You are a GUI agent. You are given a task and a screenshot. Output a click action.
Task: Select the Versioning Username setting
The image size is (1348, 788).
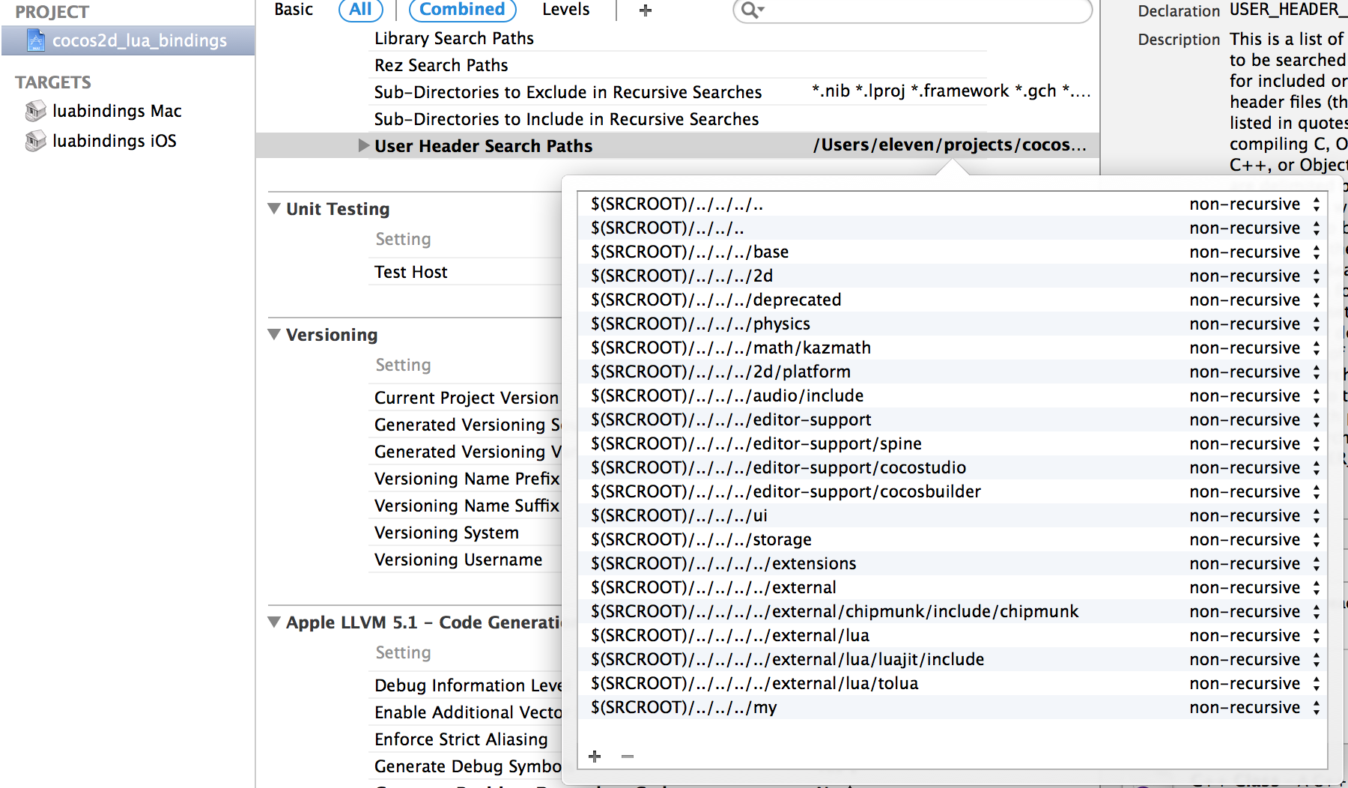click(x=458, y=560)
